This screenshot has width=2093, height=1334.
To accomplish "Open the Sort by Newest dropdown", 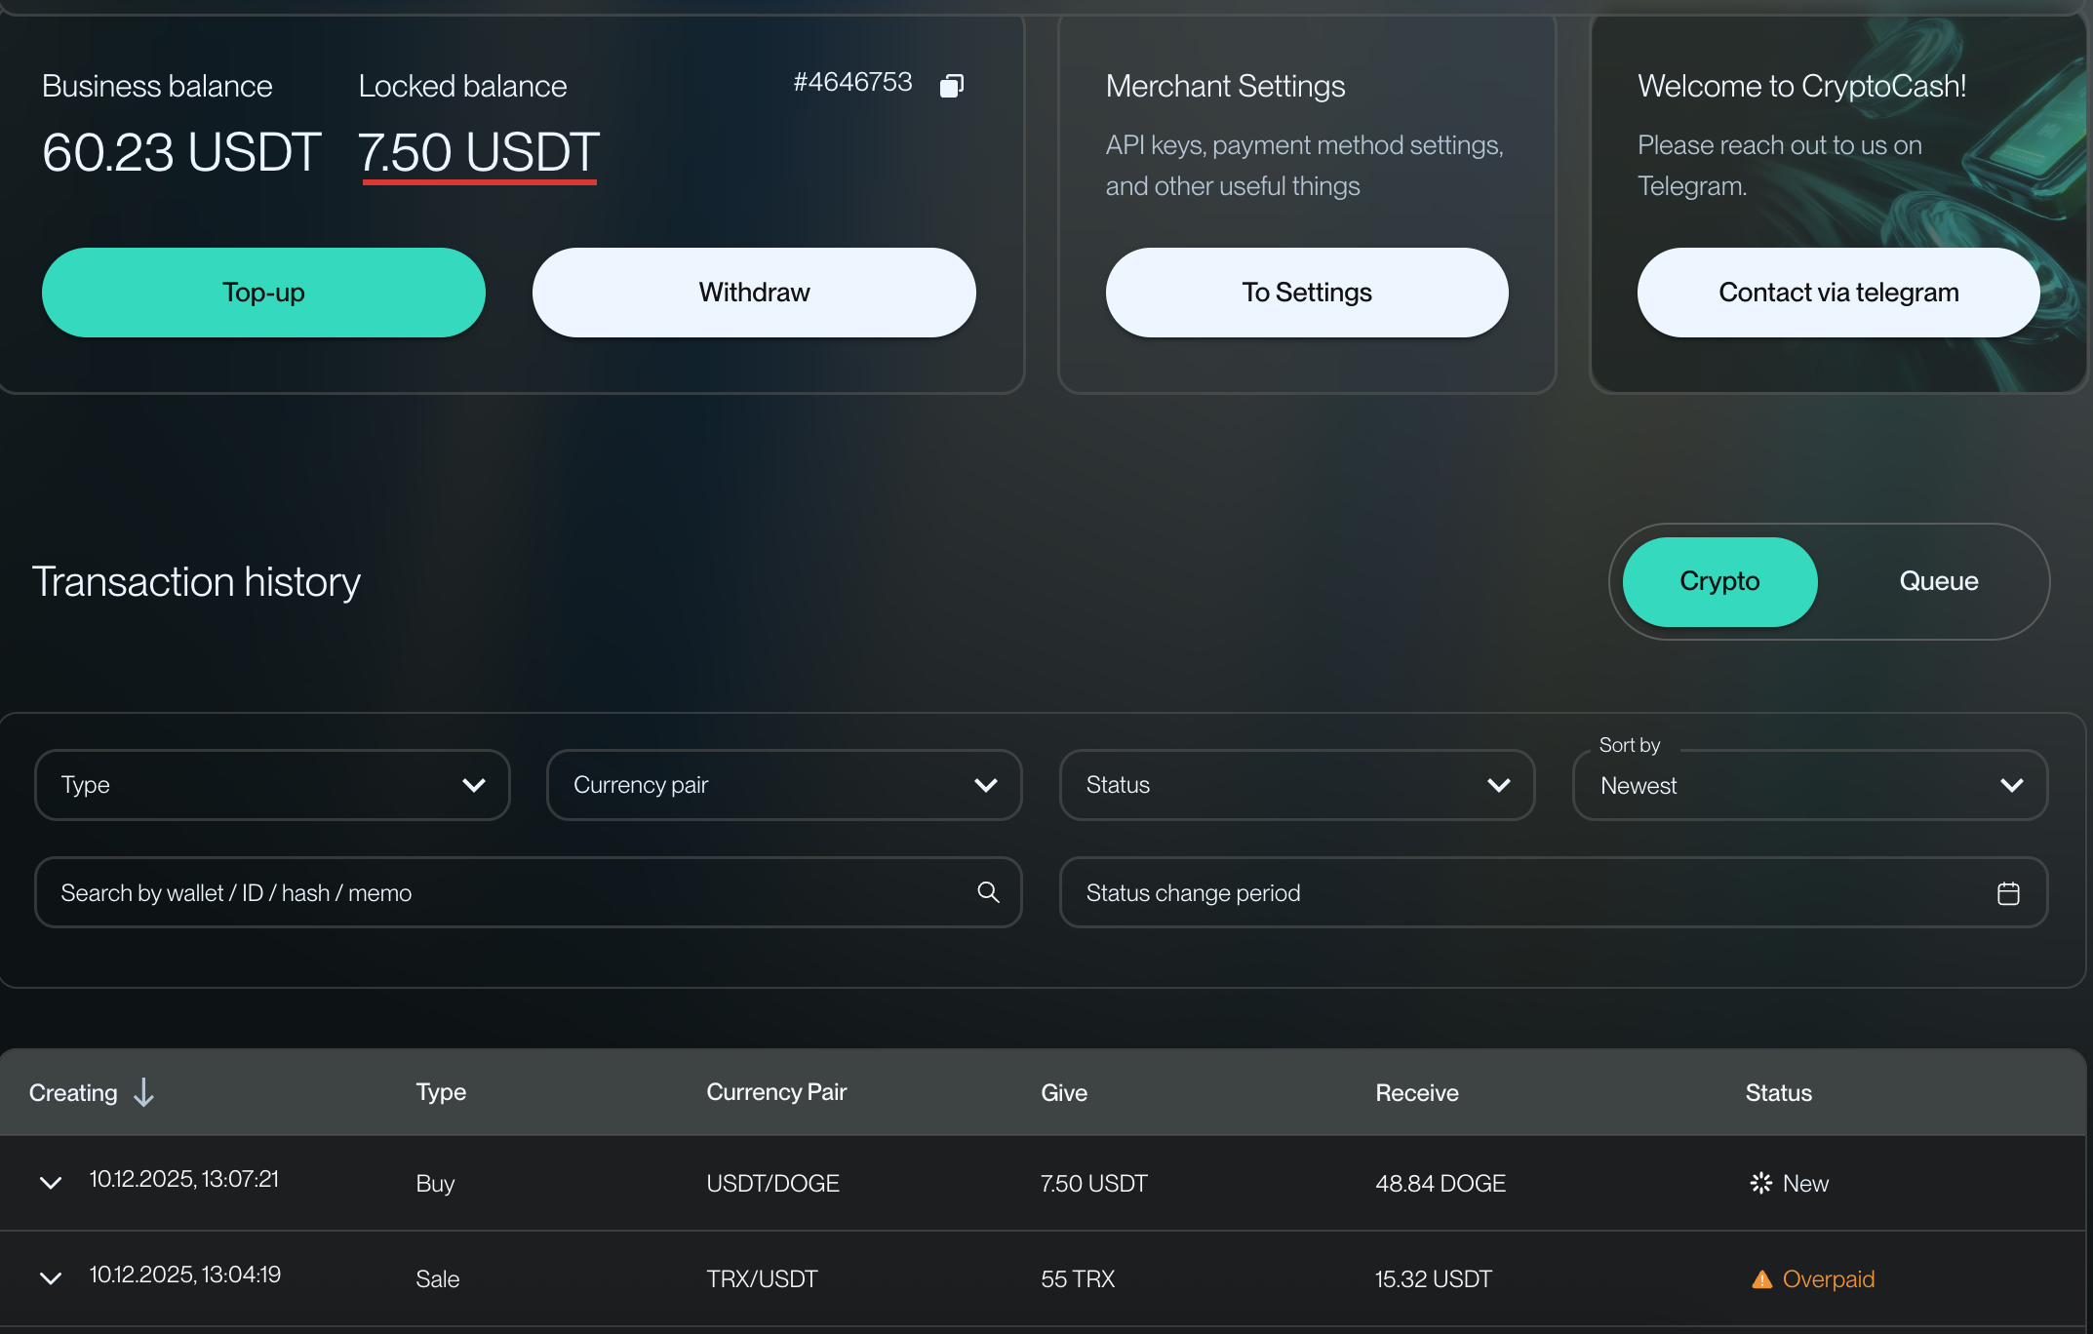I will (1810, 785).
